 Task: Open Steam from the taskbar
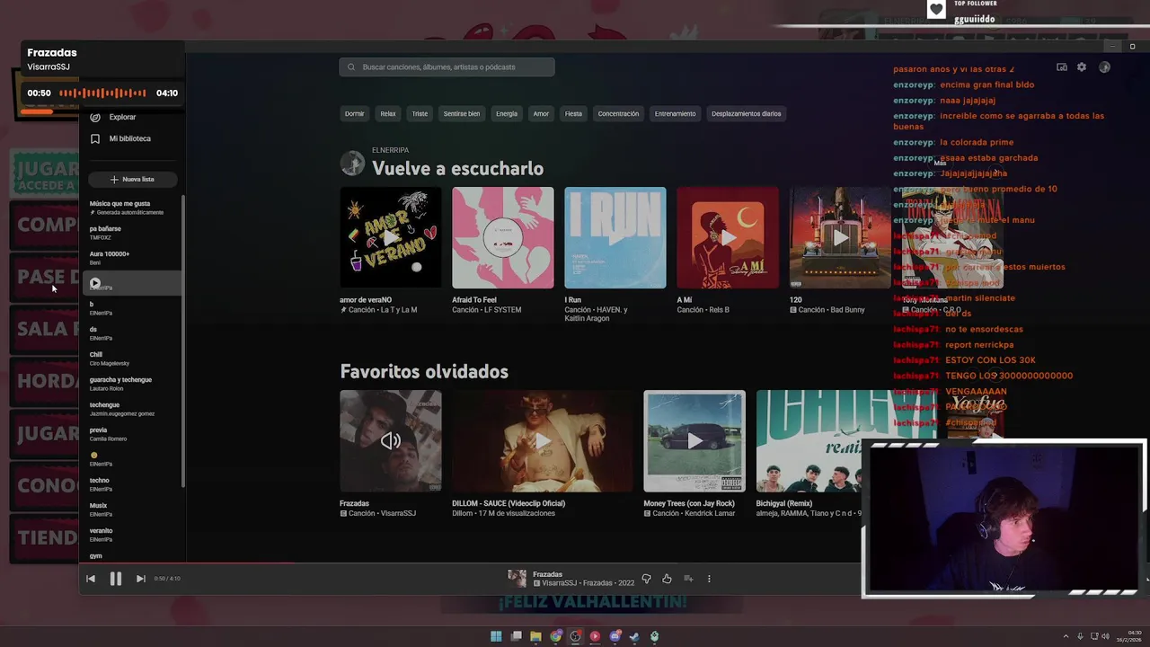(x=635, y=636)
